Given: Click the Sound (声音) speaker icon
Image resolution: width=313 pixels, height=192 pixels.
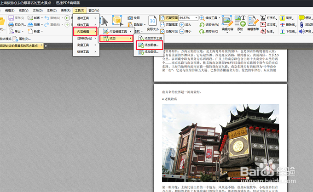Looking at the screenshot, I should pyautogui.click(x=301, y=31).
